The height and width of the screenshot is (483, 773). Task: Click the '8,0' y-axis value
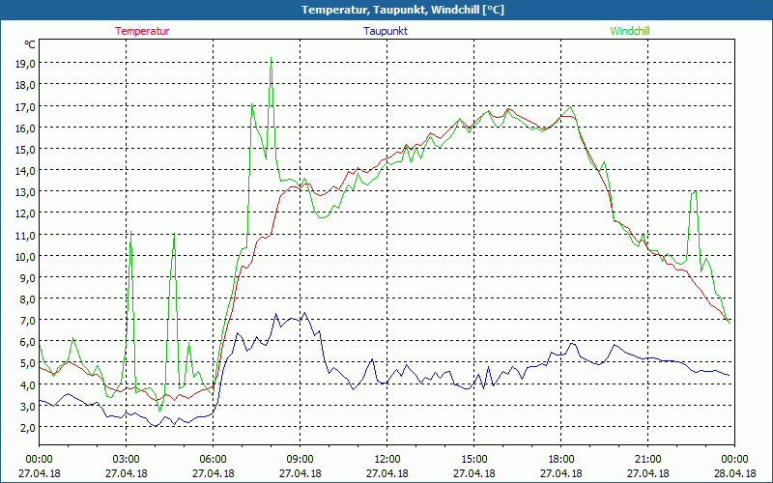pos(28,298)
